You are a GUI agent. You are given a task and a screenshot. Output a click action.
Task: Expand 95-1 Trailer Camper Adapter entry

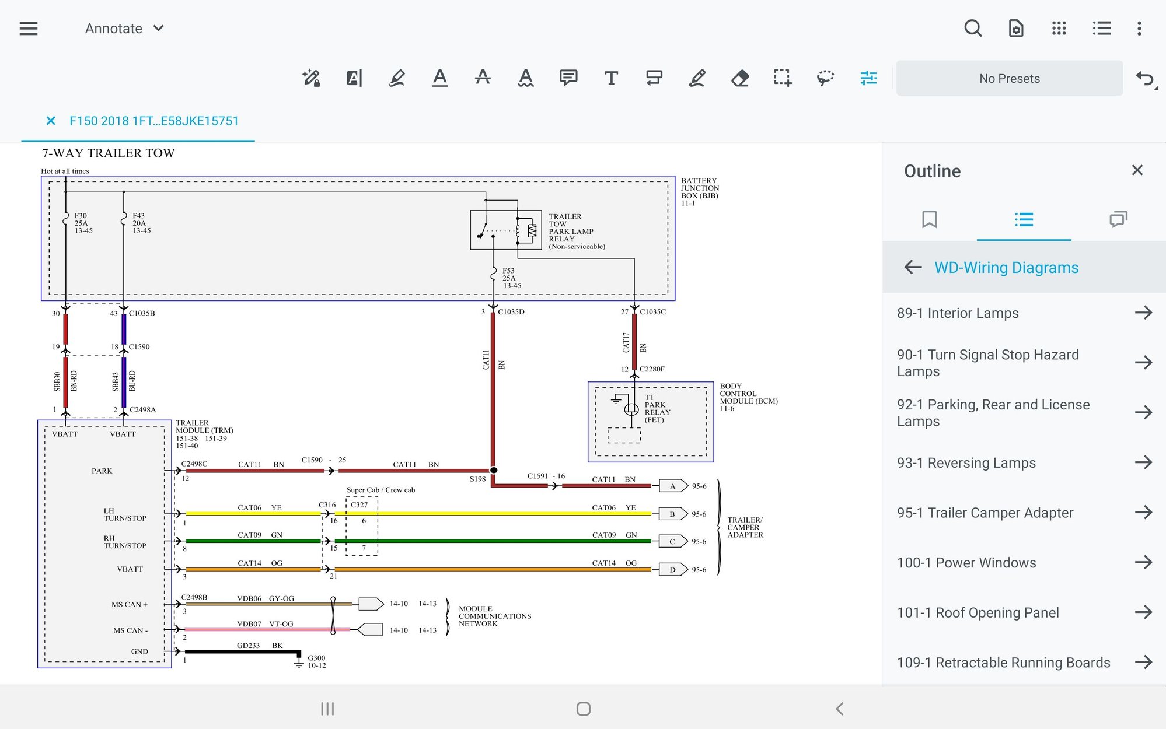coord(1143,513)
